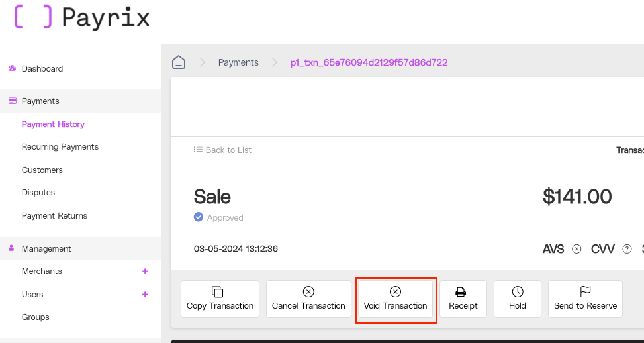644x343 pixels.
Task: Open the Receipt printer button
Action: (463, 299)
